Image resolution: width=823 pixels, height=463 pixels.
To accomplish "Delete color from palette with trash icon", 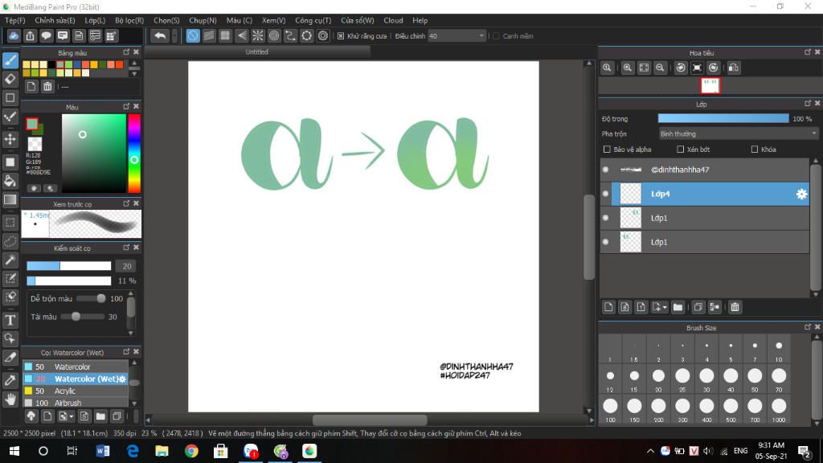I will tap(47, 87).
